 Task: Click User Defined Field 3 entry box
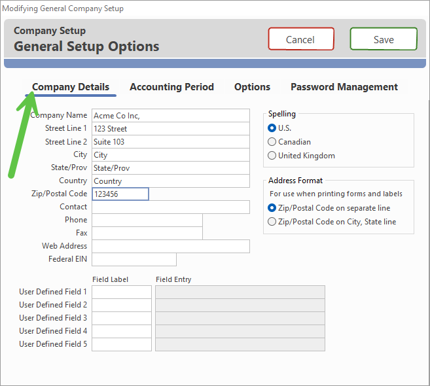[240, 318]
